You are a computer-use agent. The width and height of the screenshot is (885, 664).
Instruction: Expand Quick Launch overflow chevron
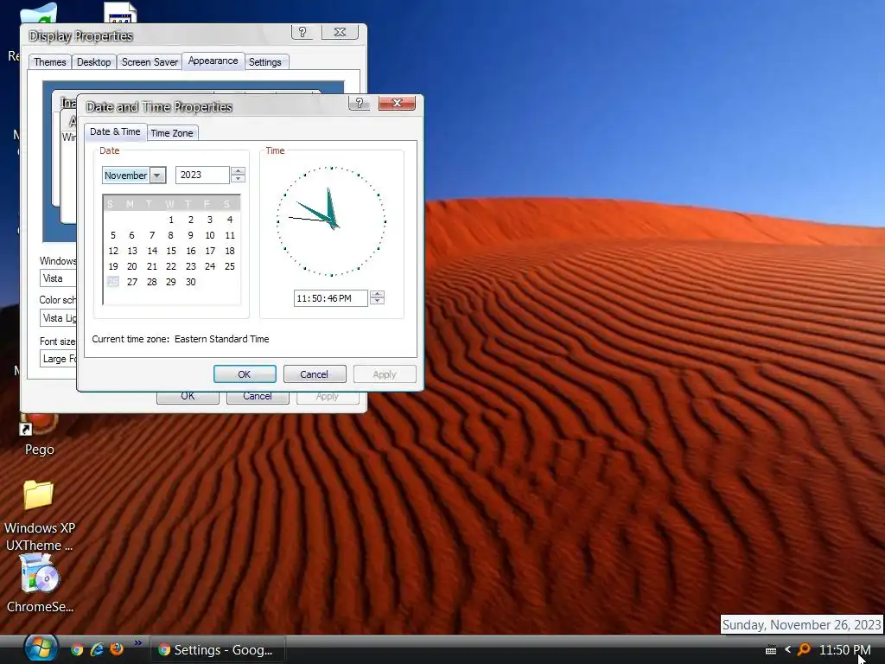pos(138,643)
